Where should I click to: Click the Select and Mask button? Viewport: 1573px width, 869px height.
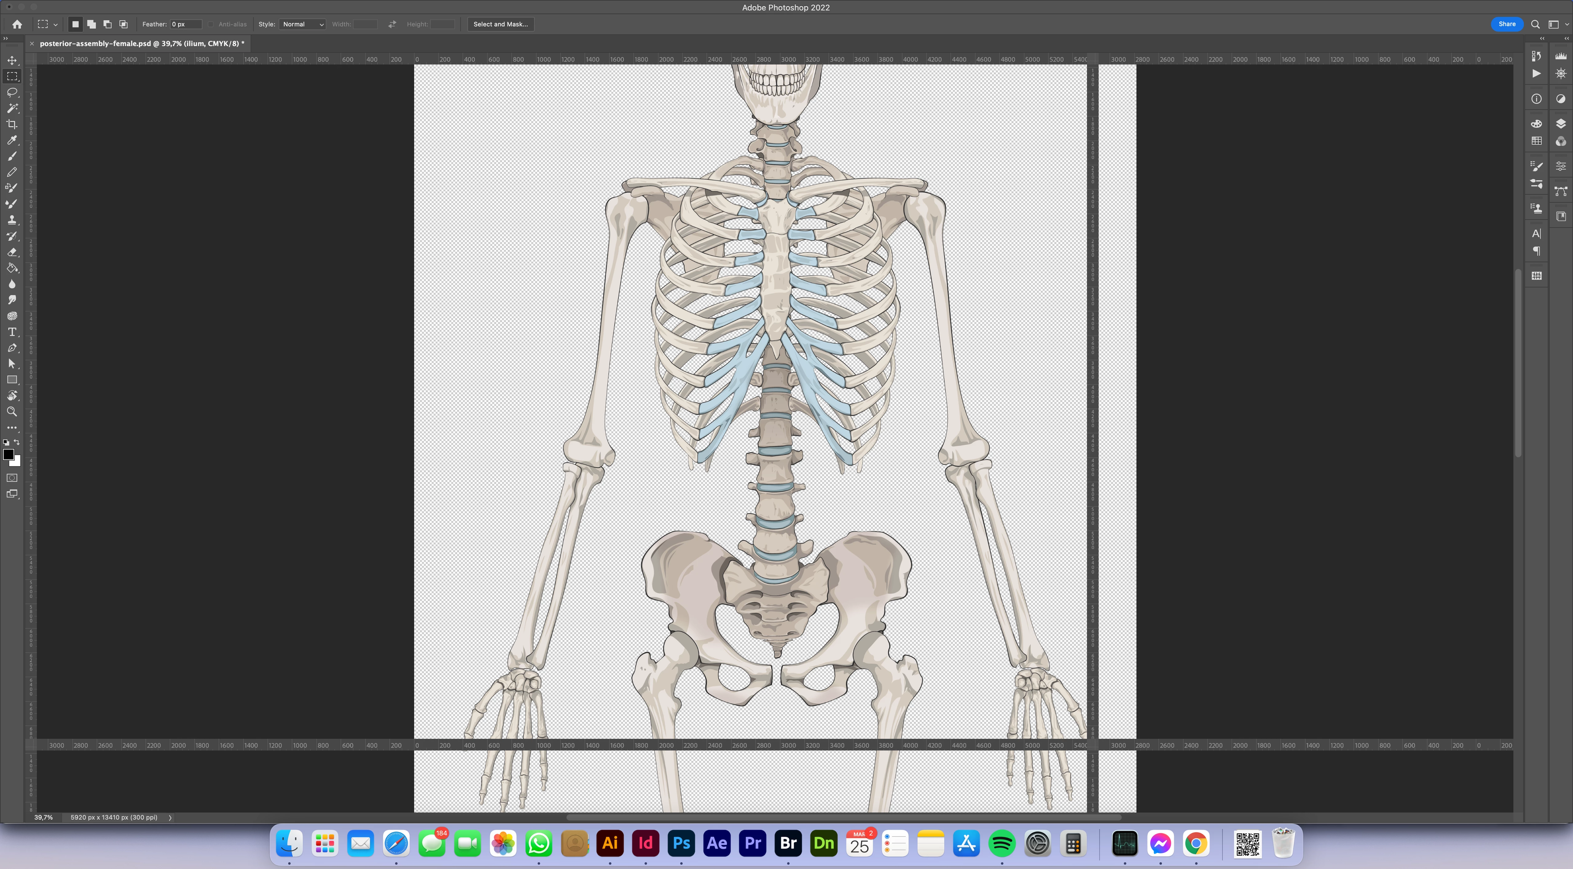(x=500, y=24)
